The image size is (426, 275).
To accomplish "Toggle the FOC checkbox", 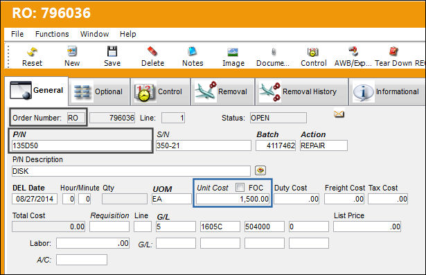I will [x=240, y=187].
